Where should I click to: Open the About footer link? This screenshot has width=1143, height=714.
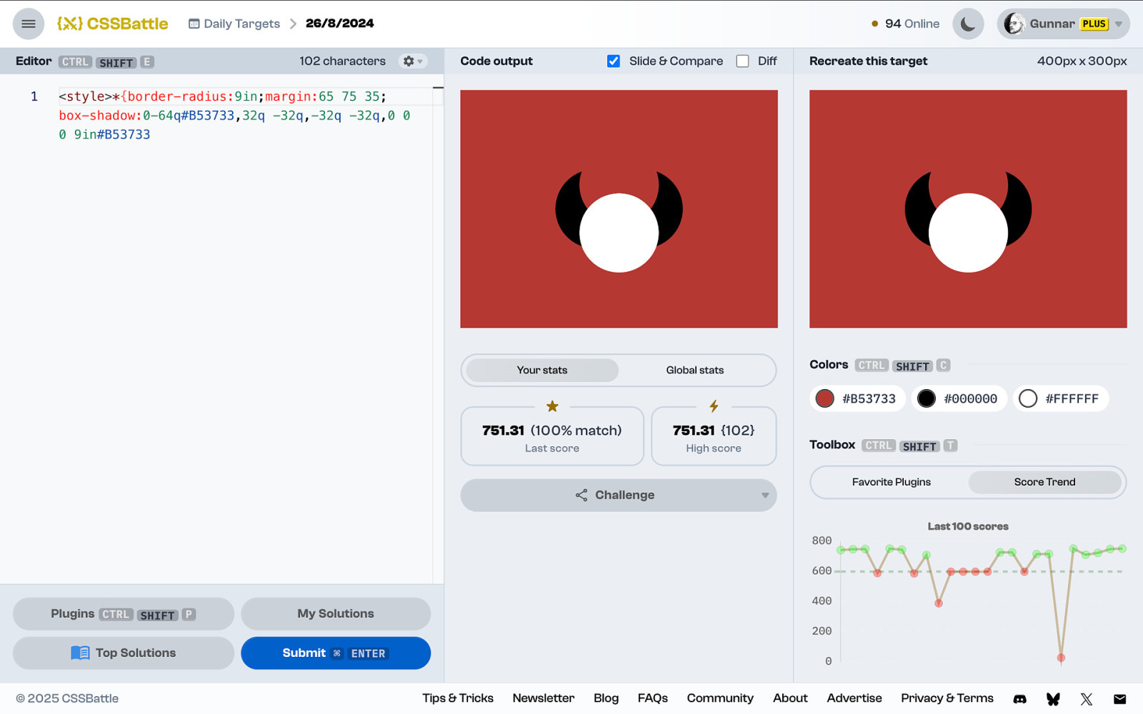pyautogui.click(x=790, y=698)
